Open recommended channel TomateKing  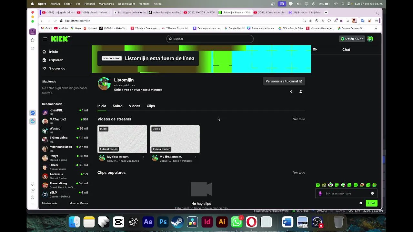click(65, 185)
